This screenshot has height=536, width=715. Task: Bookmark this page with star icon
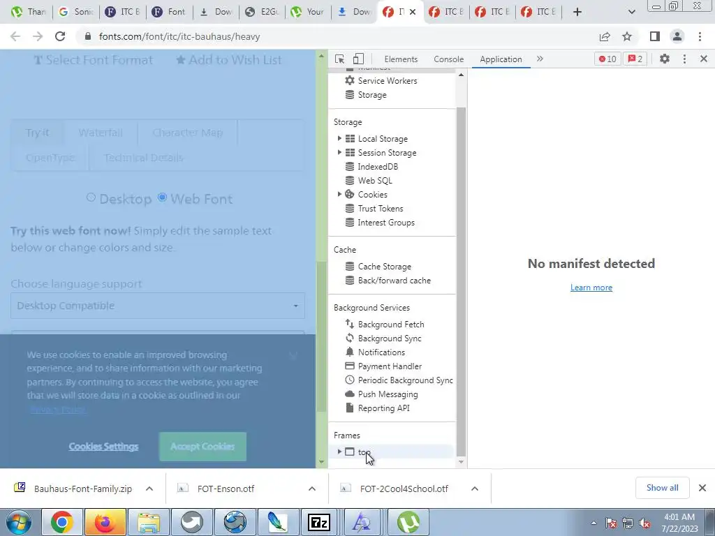point(627,36)
